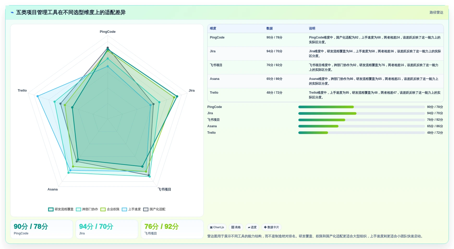The image size is (454, 249).
Task: Click the dashboard title 五类项目管理工具
Action: pyautogui.click(x=71, y=12)
